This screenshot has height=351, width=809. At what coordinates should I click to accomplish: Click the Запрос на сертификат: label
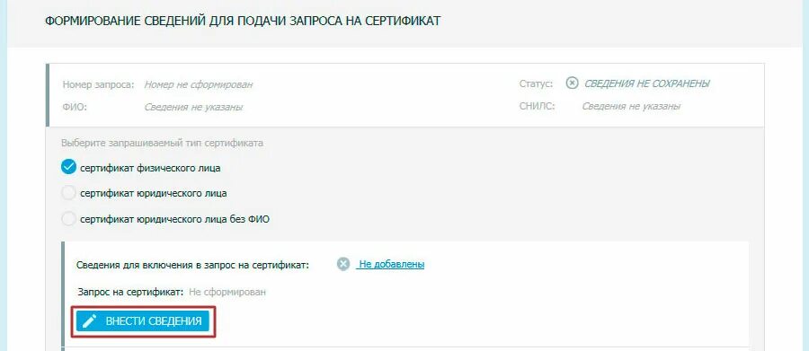pos(130,292)
